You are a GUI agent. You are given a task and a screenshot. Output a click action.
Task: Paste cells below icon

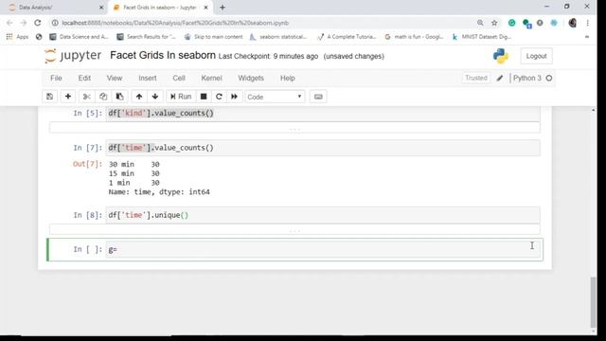click(x=120, y=97)
